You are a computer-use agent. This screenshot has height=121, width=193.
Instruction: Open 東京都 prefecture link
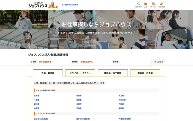tap(79, 100)
